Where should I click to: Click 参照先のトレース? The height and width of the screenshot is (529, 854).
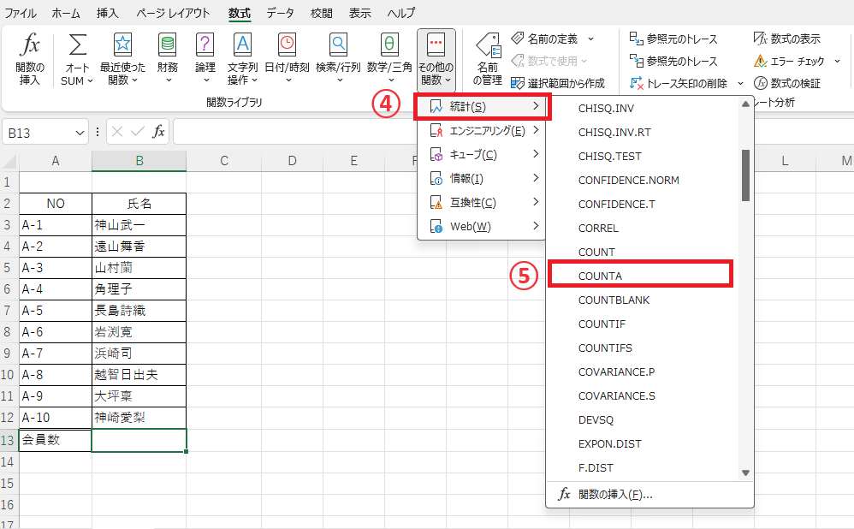[x=673, y=61]
